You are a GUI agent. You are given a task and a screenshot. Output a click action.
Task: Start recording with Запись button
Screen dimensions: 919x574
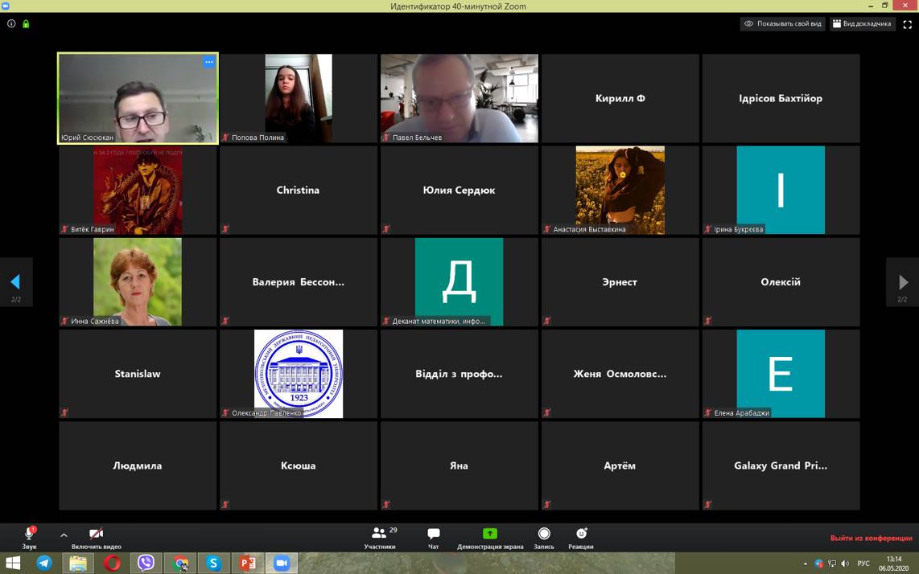click(544, 537)
